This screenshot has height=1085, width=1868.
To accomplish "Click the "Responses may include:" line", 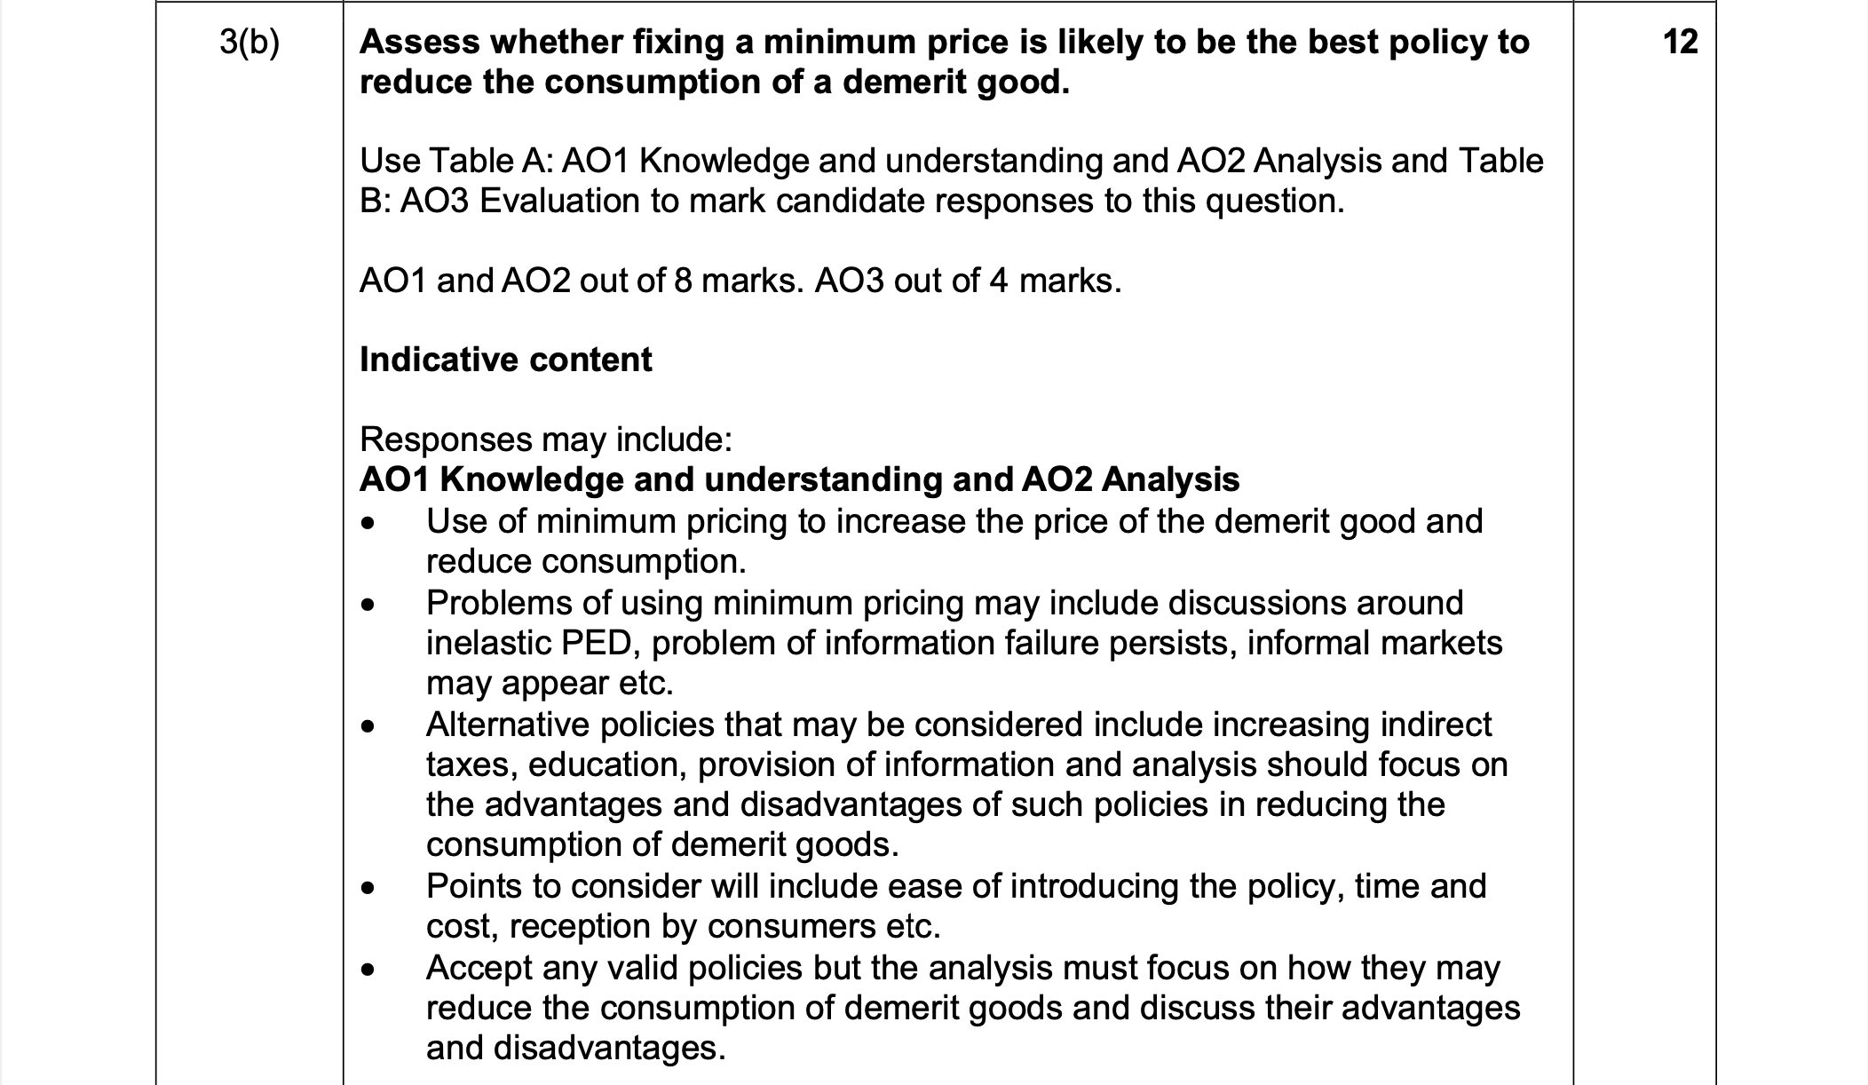I will click(545, 440).
